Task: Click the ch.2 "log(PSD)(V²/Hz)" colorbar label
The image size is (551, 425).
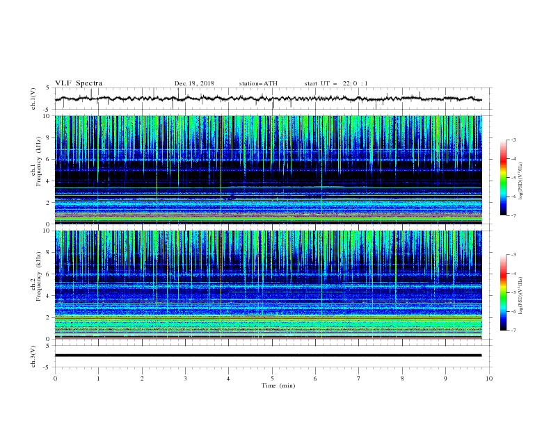Action: point(520,296)
